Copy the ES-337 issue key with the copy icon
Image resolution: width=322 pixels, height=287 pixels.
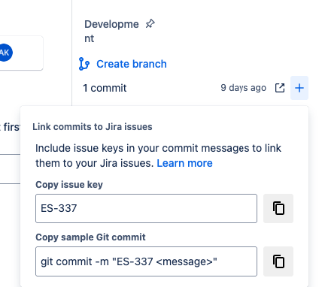278,208
